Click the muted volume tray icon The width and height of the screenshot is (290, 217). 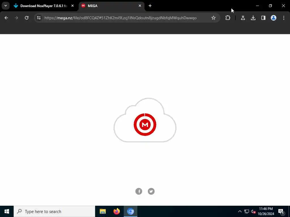pos(253,211)
